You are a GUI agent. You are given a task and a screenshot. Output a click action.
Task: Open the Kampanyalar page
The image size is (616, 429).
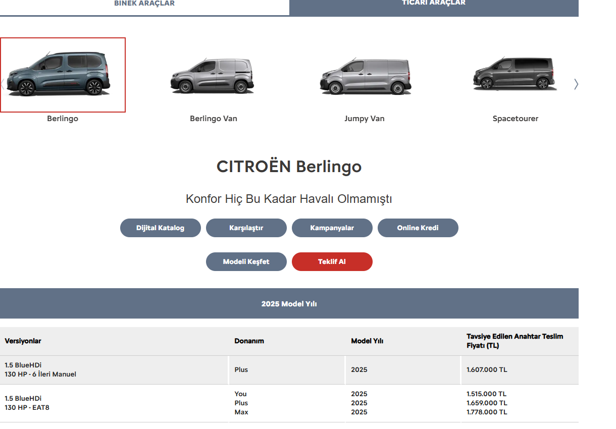332,228
